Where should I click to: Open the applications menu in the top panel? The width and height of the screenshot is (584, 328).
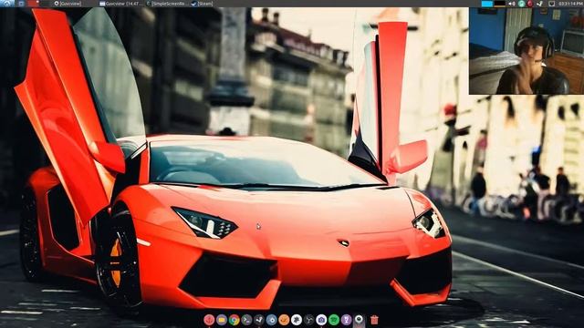7,4
